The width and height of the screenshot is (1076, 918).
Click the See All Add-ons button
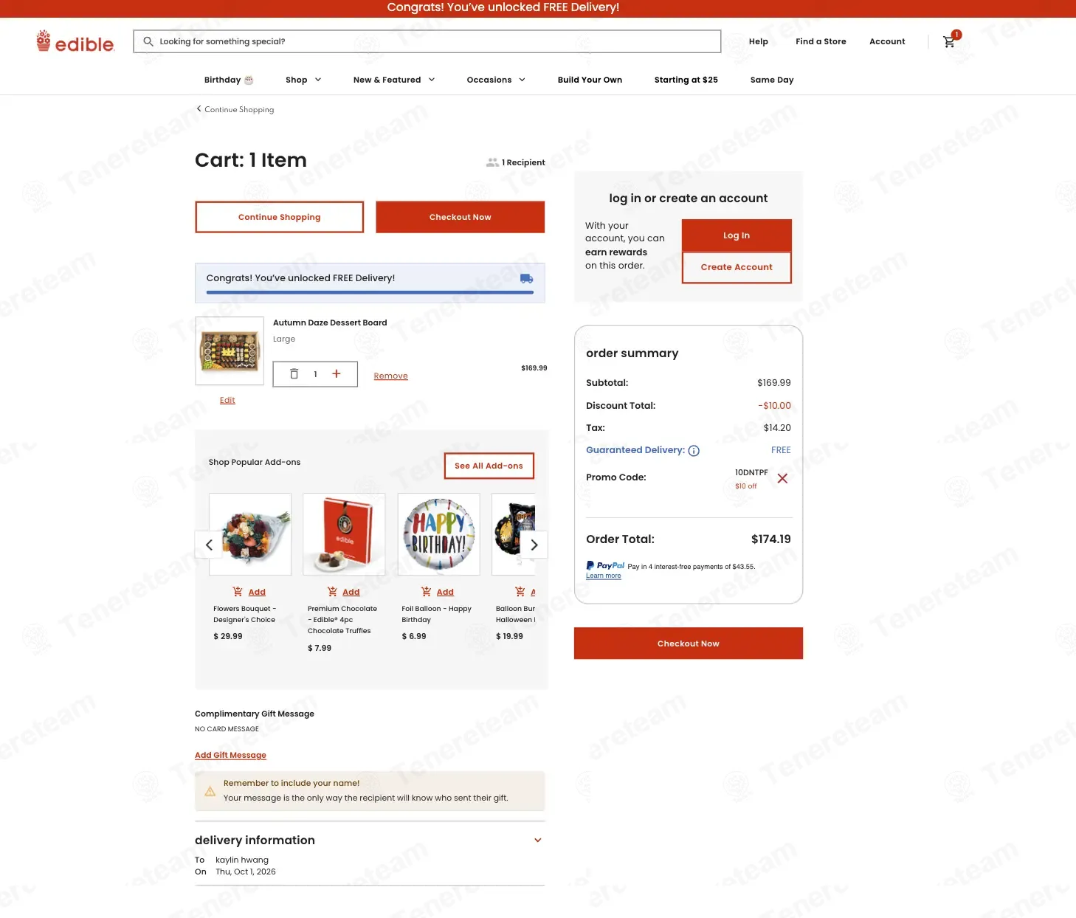[489, 466]
